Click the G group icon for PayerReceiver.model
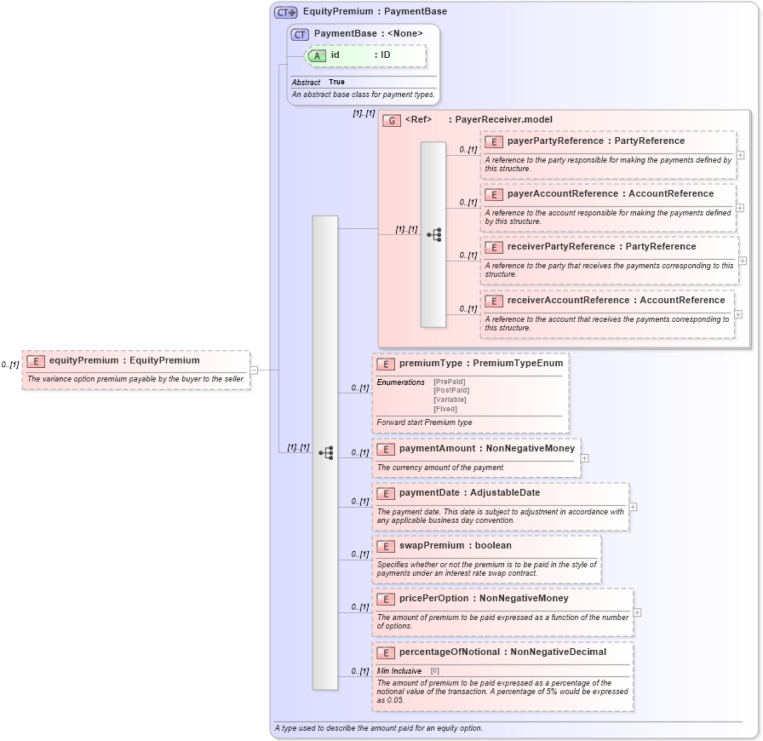The height and width of the screenshot is (741, 763). coord(393,120)
